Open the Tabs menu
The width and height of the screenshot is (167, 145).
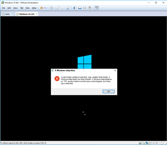click(x=27, y=8)
